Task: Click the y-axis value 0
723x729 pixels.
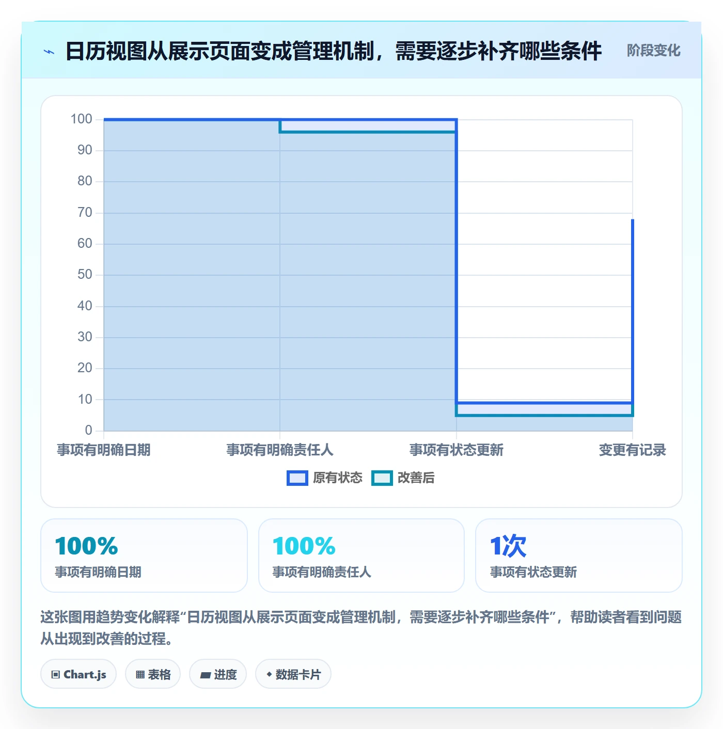Action: 88,430
